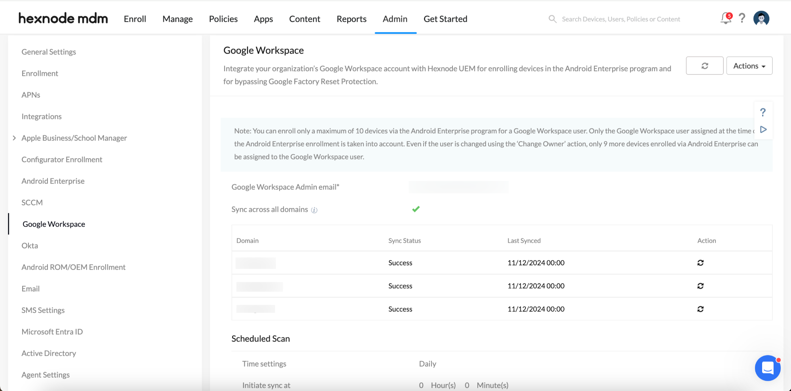
Task: Select Google Workspace in sidebar
Action: click(x=54, y=224)
